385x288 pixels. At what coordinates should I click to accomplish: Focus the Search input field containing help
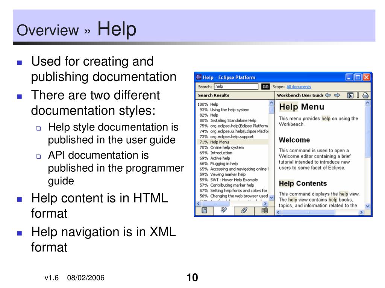(x=236, y=87)
